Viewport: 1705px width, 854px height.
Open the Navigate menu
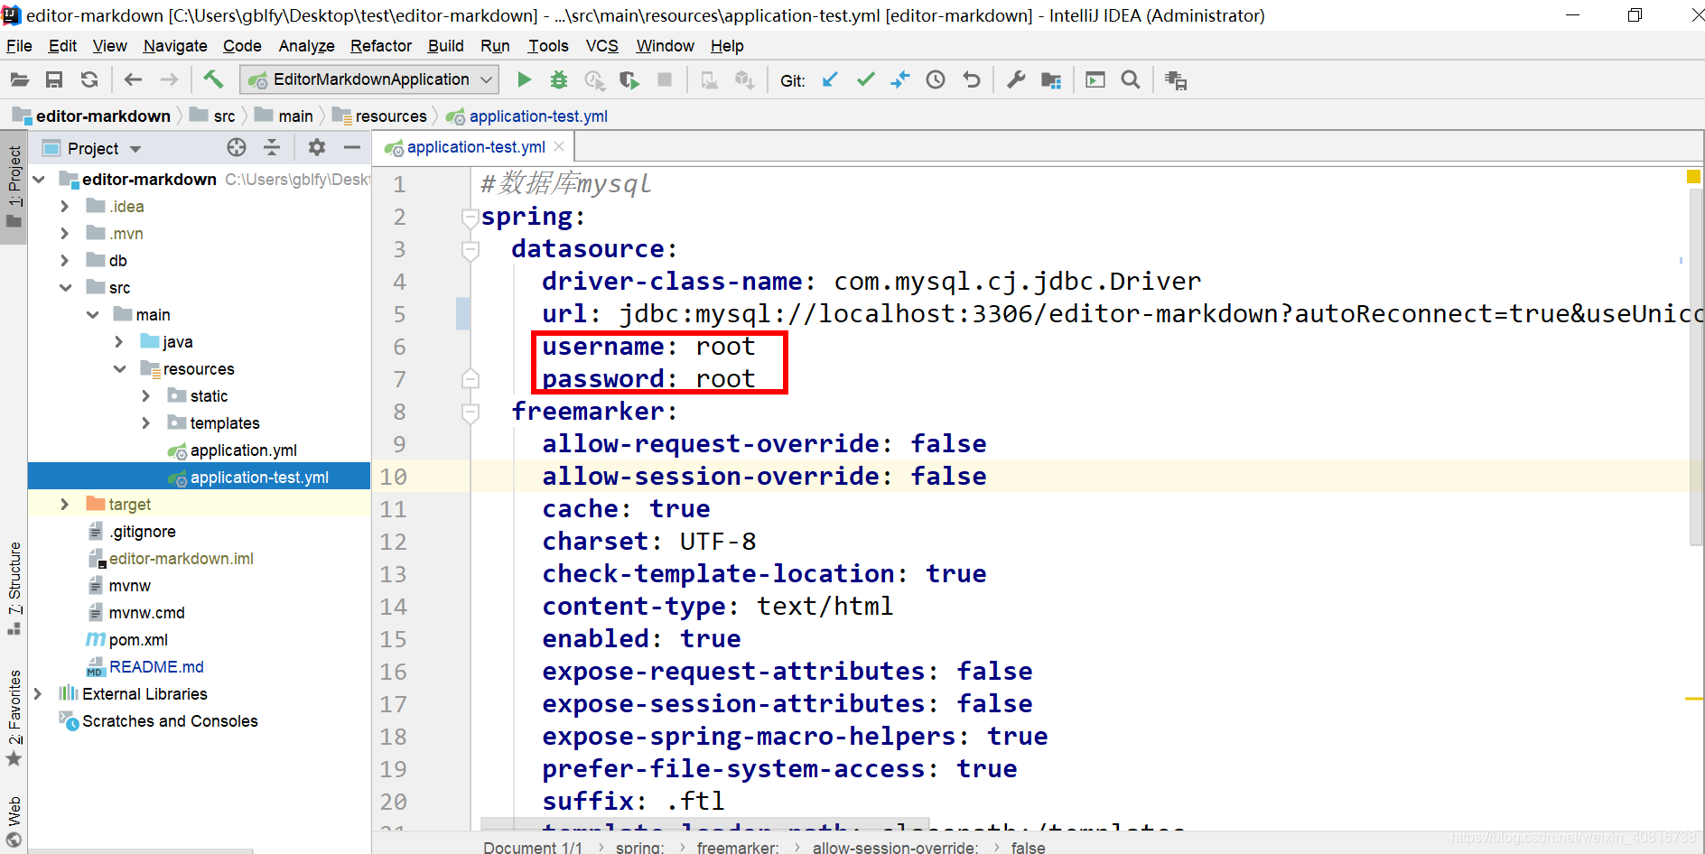(175, 46)
